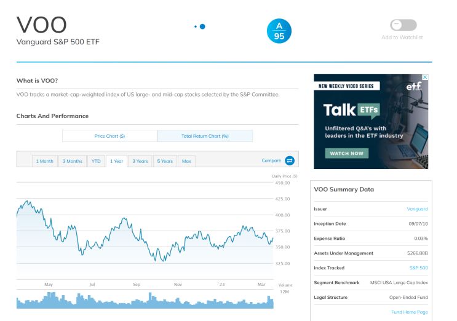Click the Compare link
The width and height of the screenshot is (457, 321).
tap(271, 160)
